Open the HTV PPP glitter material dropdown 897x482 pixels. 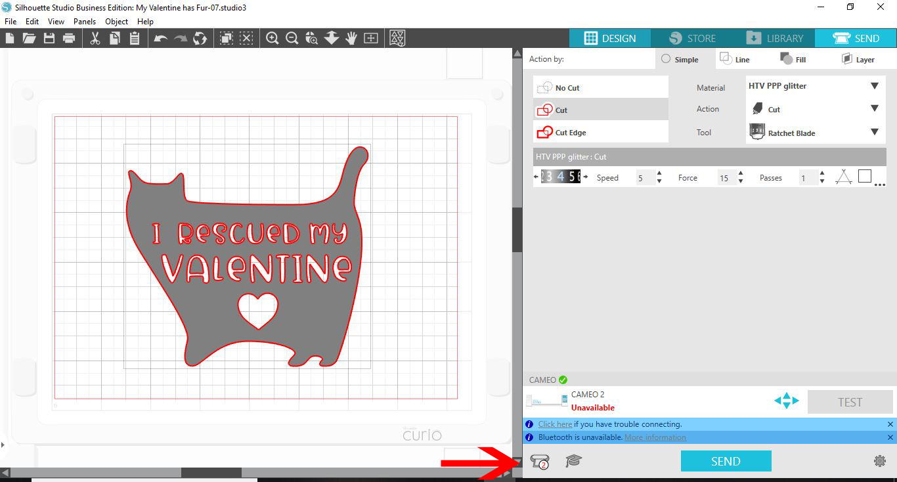tap(814, 85)
